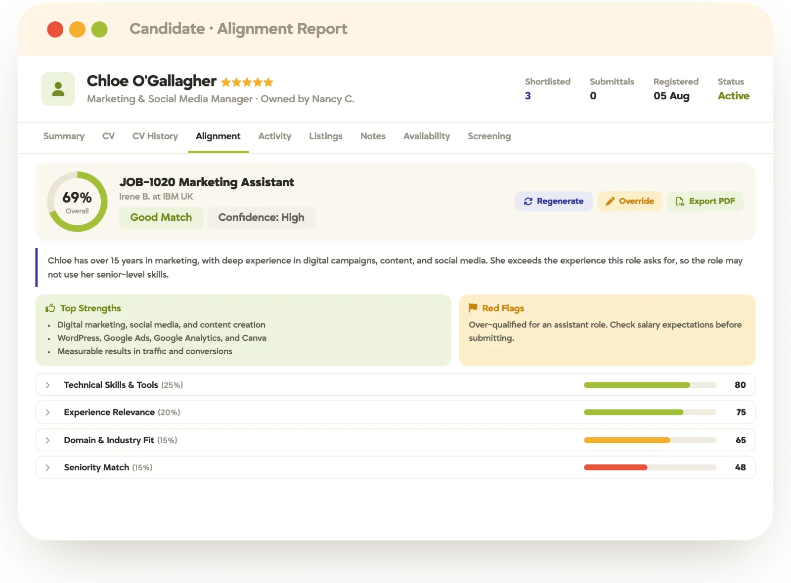Expand the Seniority Match row

coord(395,467)
